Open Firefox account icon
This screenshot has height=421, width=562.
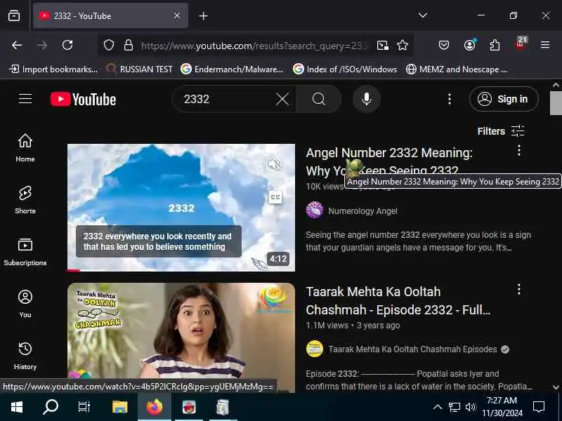469,45
